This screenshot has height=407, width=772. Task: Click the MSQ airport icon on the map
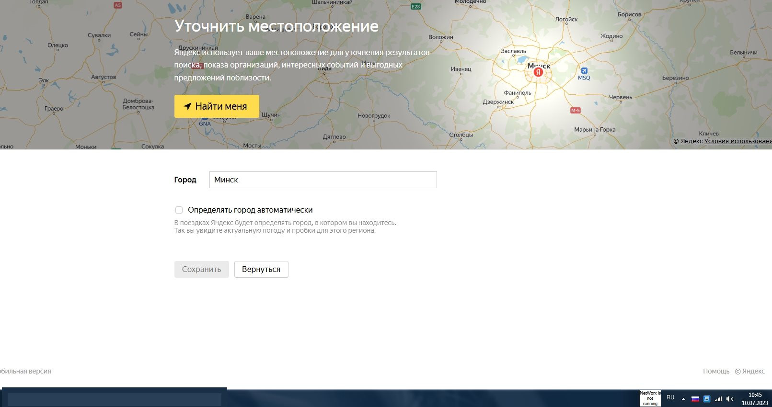click(x=584, y=70)
